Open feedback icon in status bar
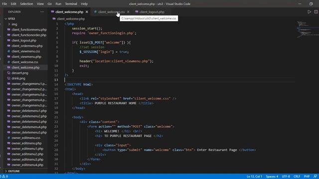The width and height of the screenshot is (319, 179). pyautogui.click(x=315, y=177)
